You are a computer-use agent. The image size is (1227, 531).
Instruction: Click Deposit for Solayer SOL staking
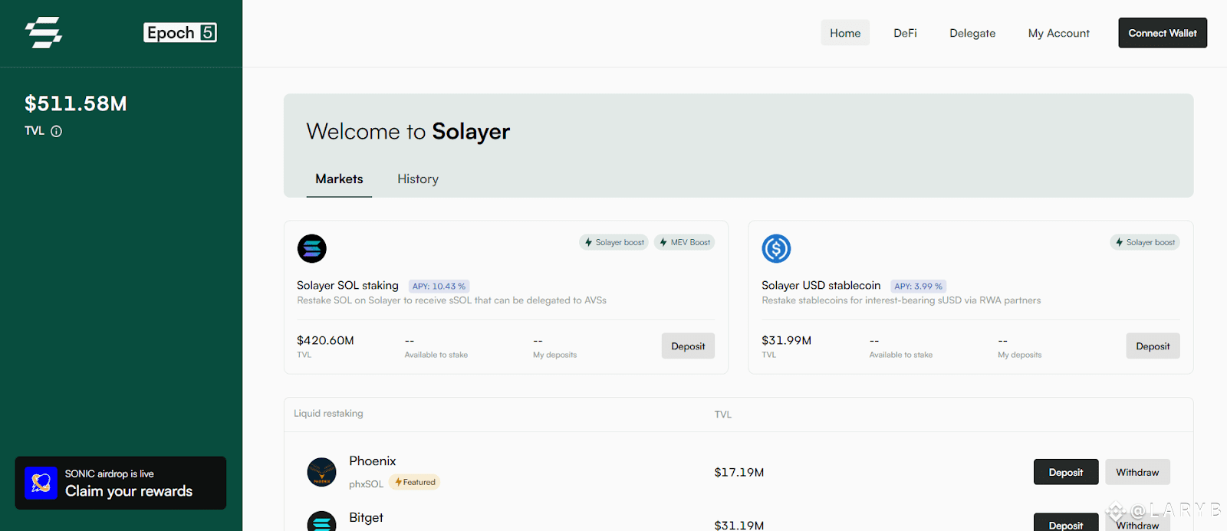click(688, 346)
